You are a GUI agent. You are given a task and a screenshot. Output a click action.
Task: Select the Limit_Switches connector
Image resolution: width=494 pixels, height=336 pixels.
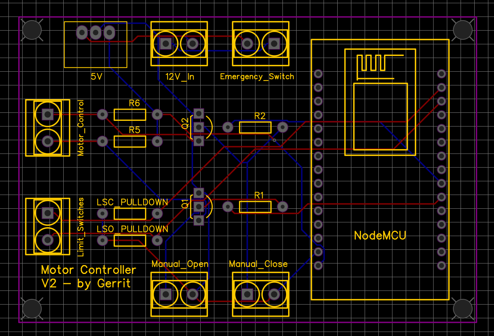point(47,227)
